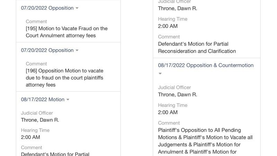
Task: Click Throne, Dawn R. at top of right column
Action: click(177, 8)
